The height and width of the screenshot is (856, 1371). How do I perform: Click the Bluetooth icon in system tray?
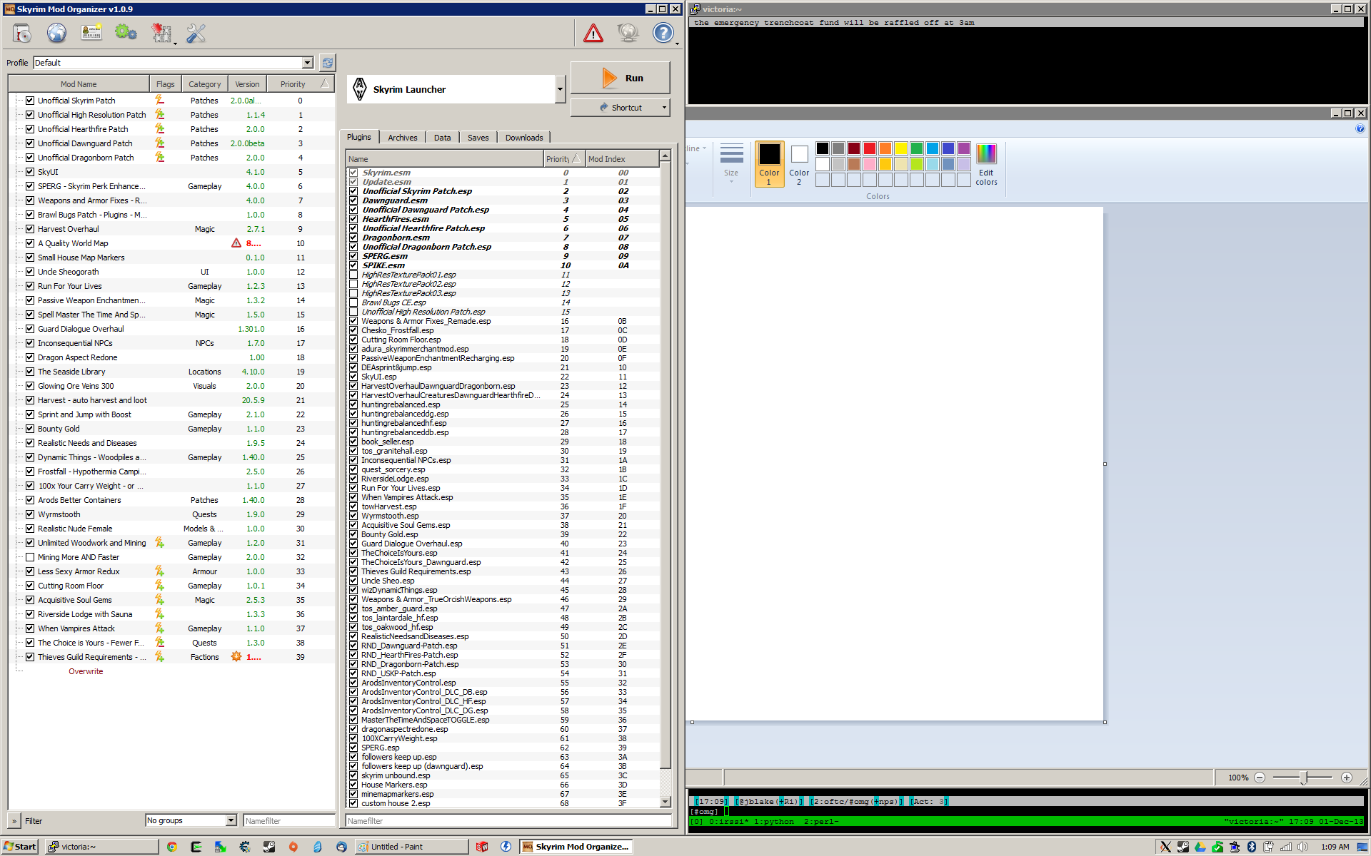(x=1252, y=847)
